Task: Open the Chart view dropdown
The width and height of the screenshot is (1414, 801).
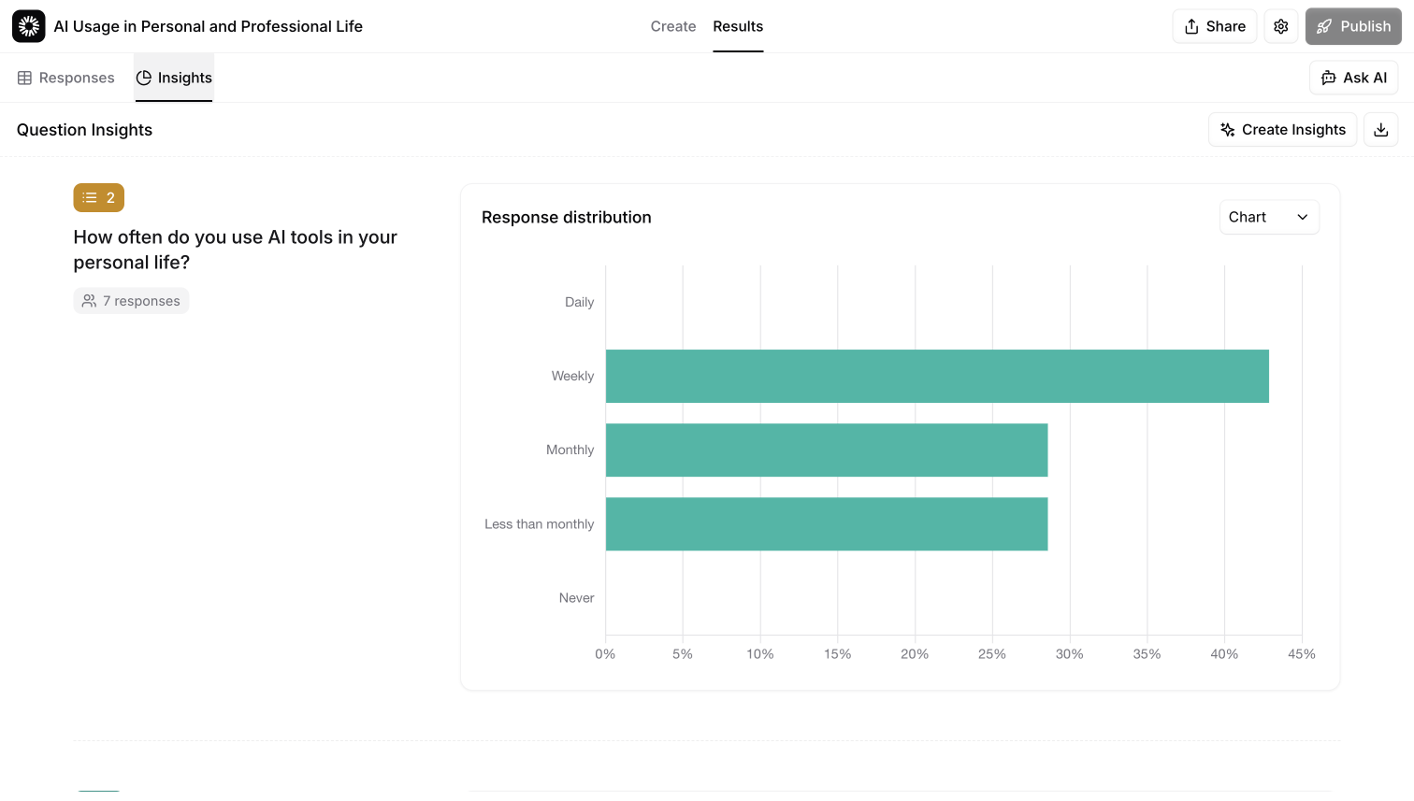Action: point(1269,217)
